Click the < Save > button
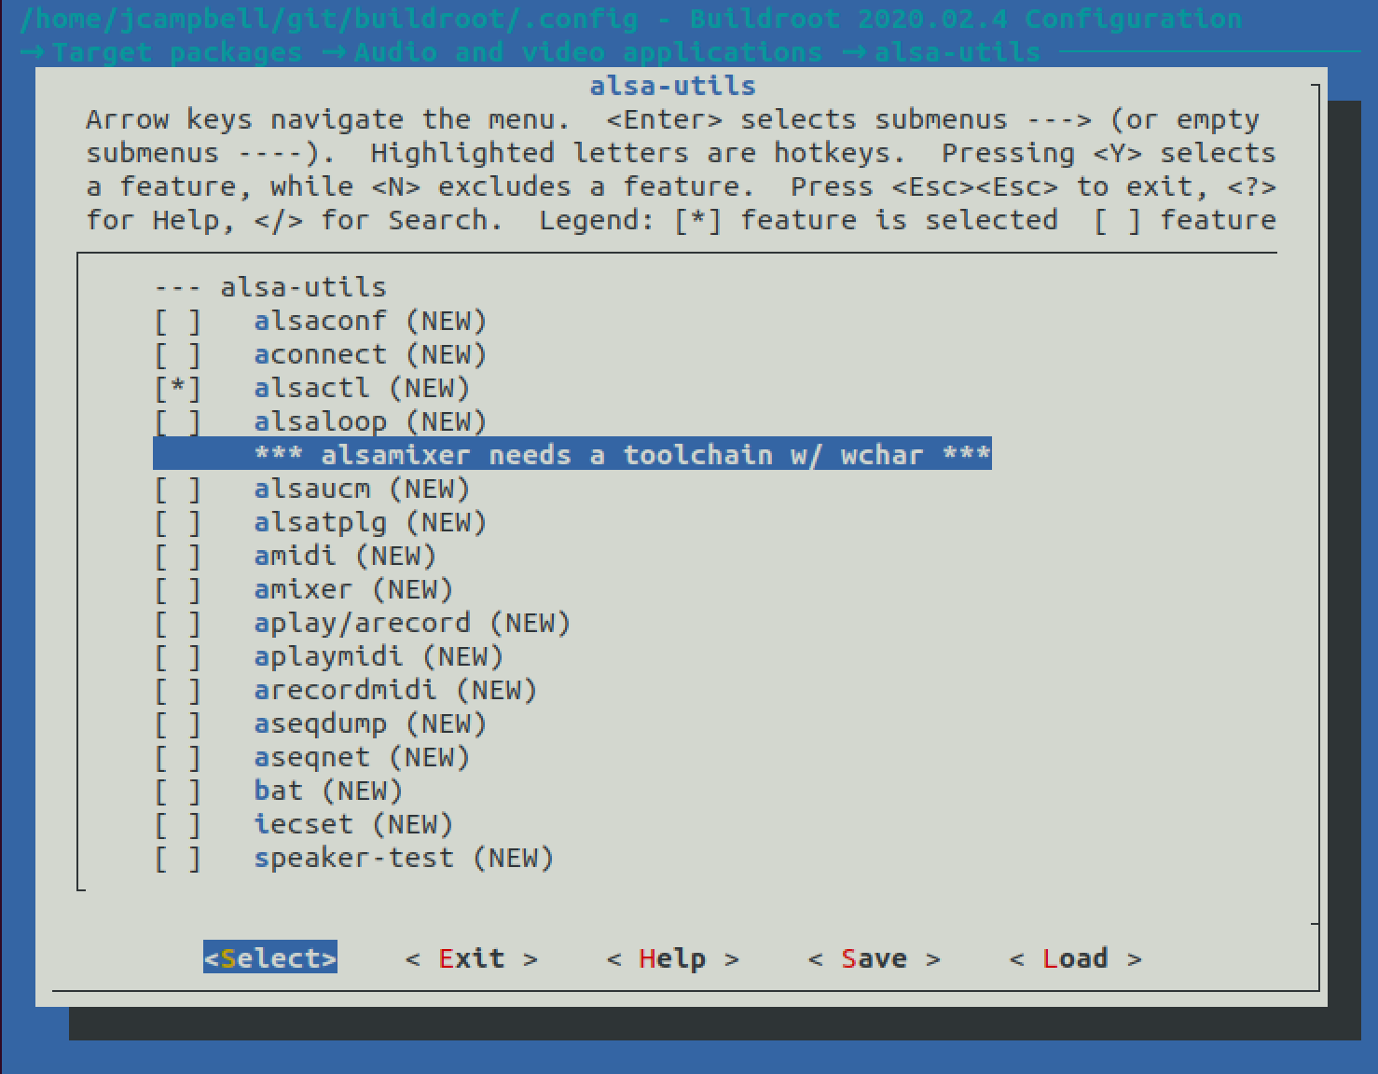This screenshot has width=1378, height=1074. [874, 958]
